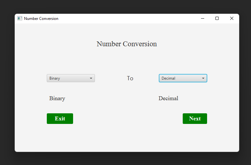Open the Binary source format dropdown
This screenshot has height=165, width=251.
point(71,78)
